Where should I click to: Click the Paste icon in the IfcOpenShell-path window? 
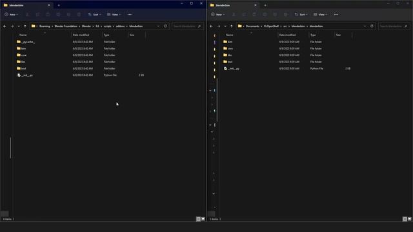click(254, 14)
